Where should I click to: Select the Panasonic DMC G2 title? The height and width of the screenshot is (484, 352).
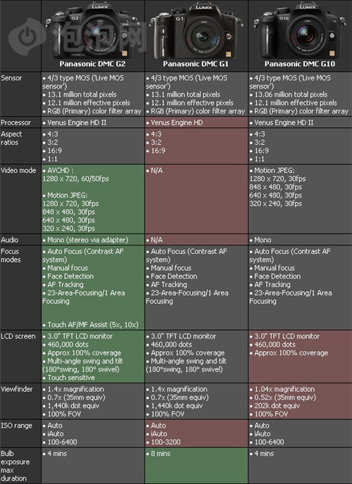(x=92, y=64)
